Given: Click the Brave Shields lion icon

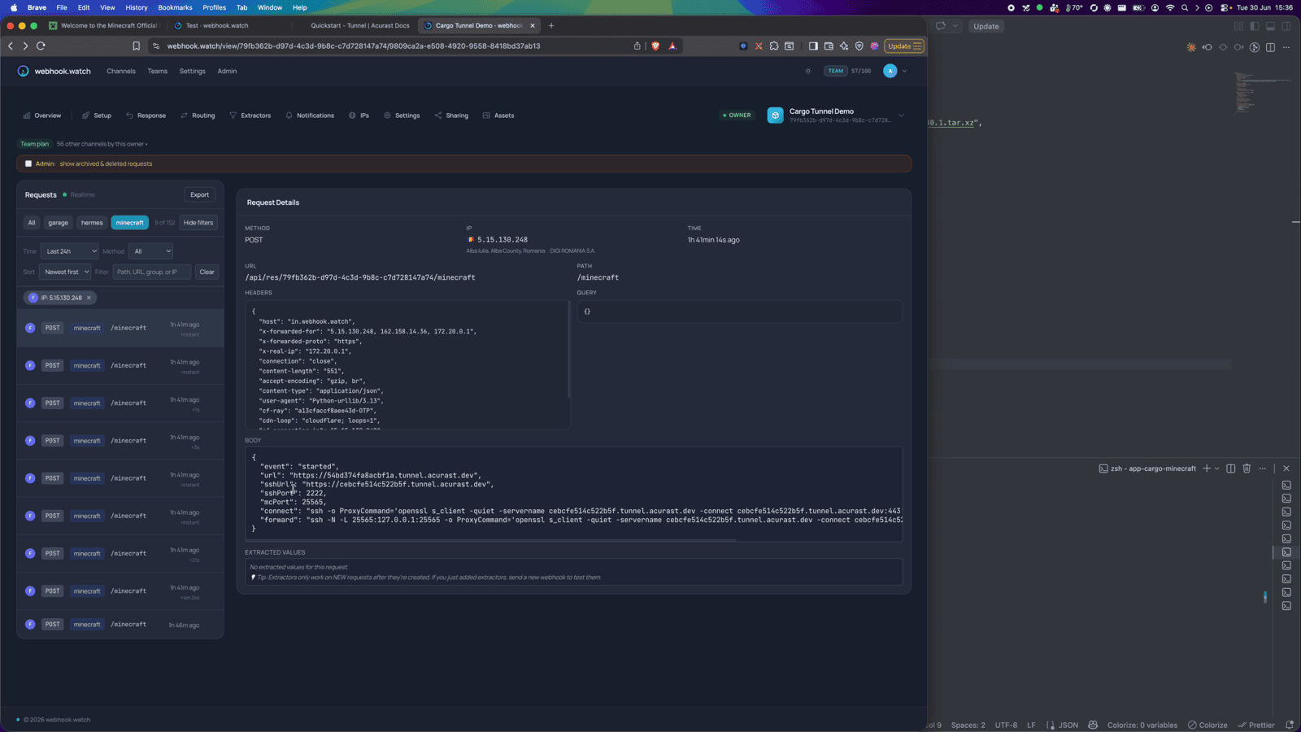Looking at the screenshot, I should [x=655, y=46].
